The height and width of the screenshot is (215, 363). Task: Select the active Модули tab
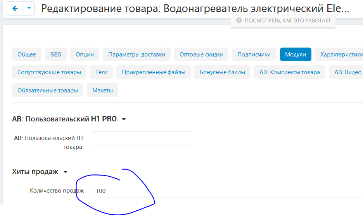tap(296, 54)
